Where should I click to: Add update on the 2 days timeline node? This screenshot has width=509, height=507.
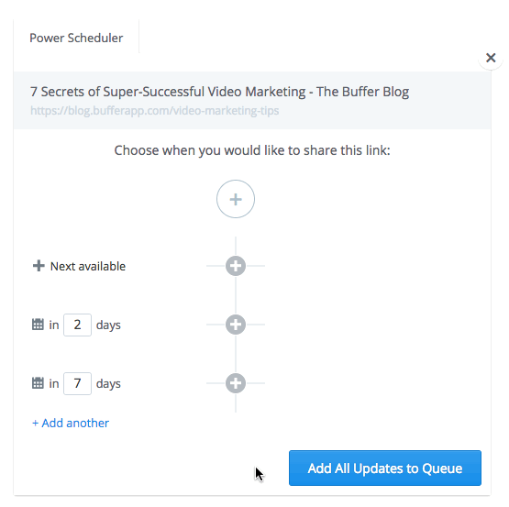coord(236,325)
